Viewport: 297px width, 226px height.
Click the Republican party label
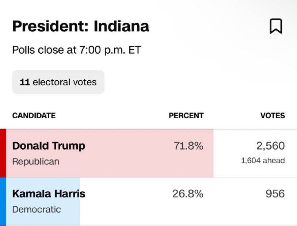36,161
